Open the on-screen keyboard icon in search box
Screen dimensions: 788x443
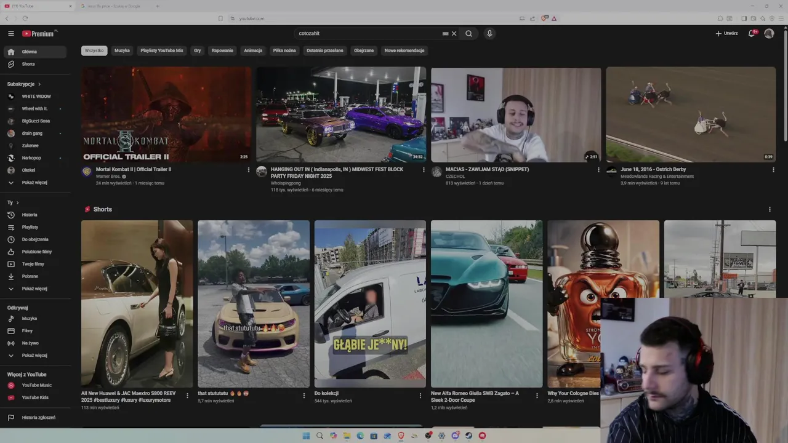(445, 33)
